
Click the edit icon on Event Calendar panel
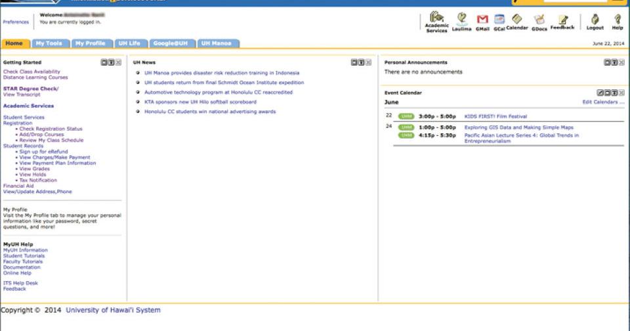tap(600, 93)
